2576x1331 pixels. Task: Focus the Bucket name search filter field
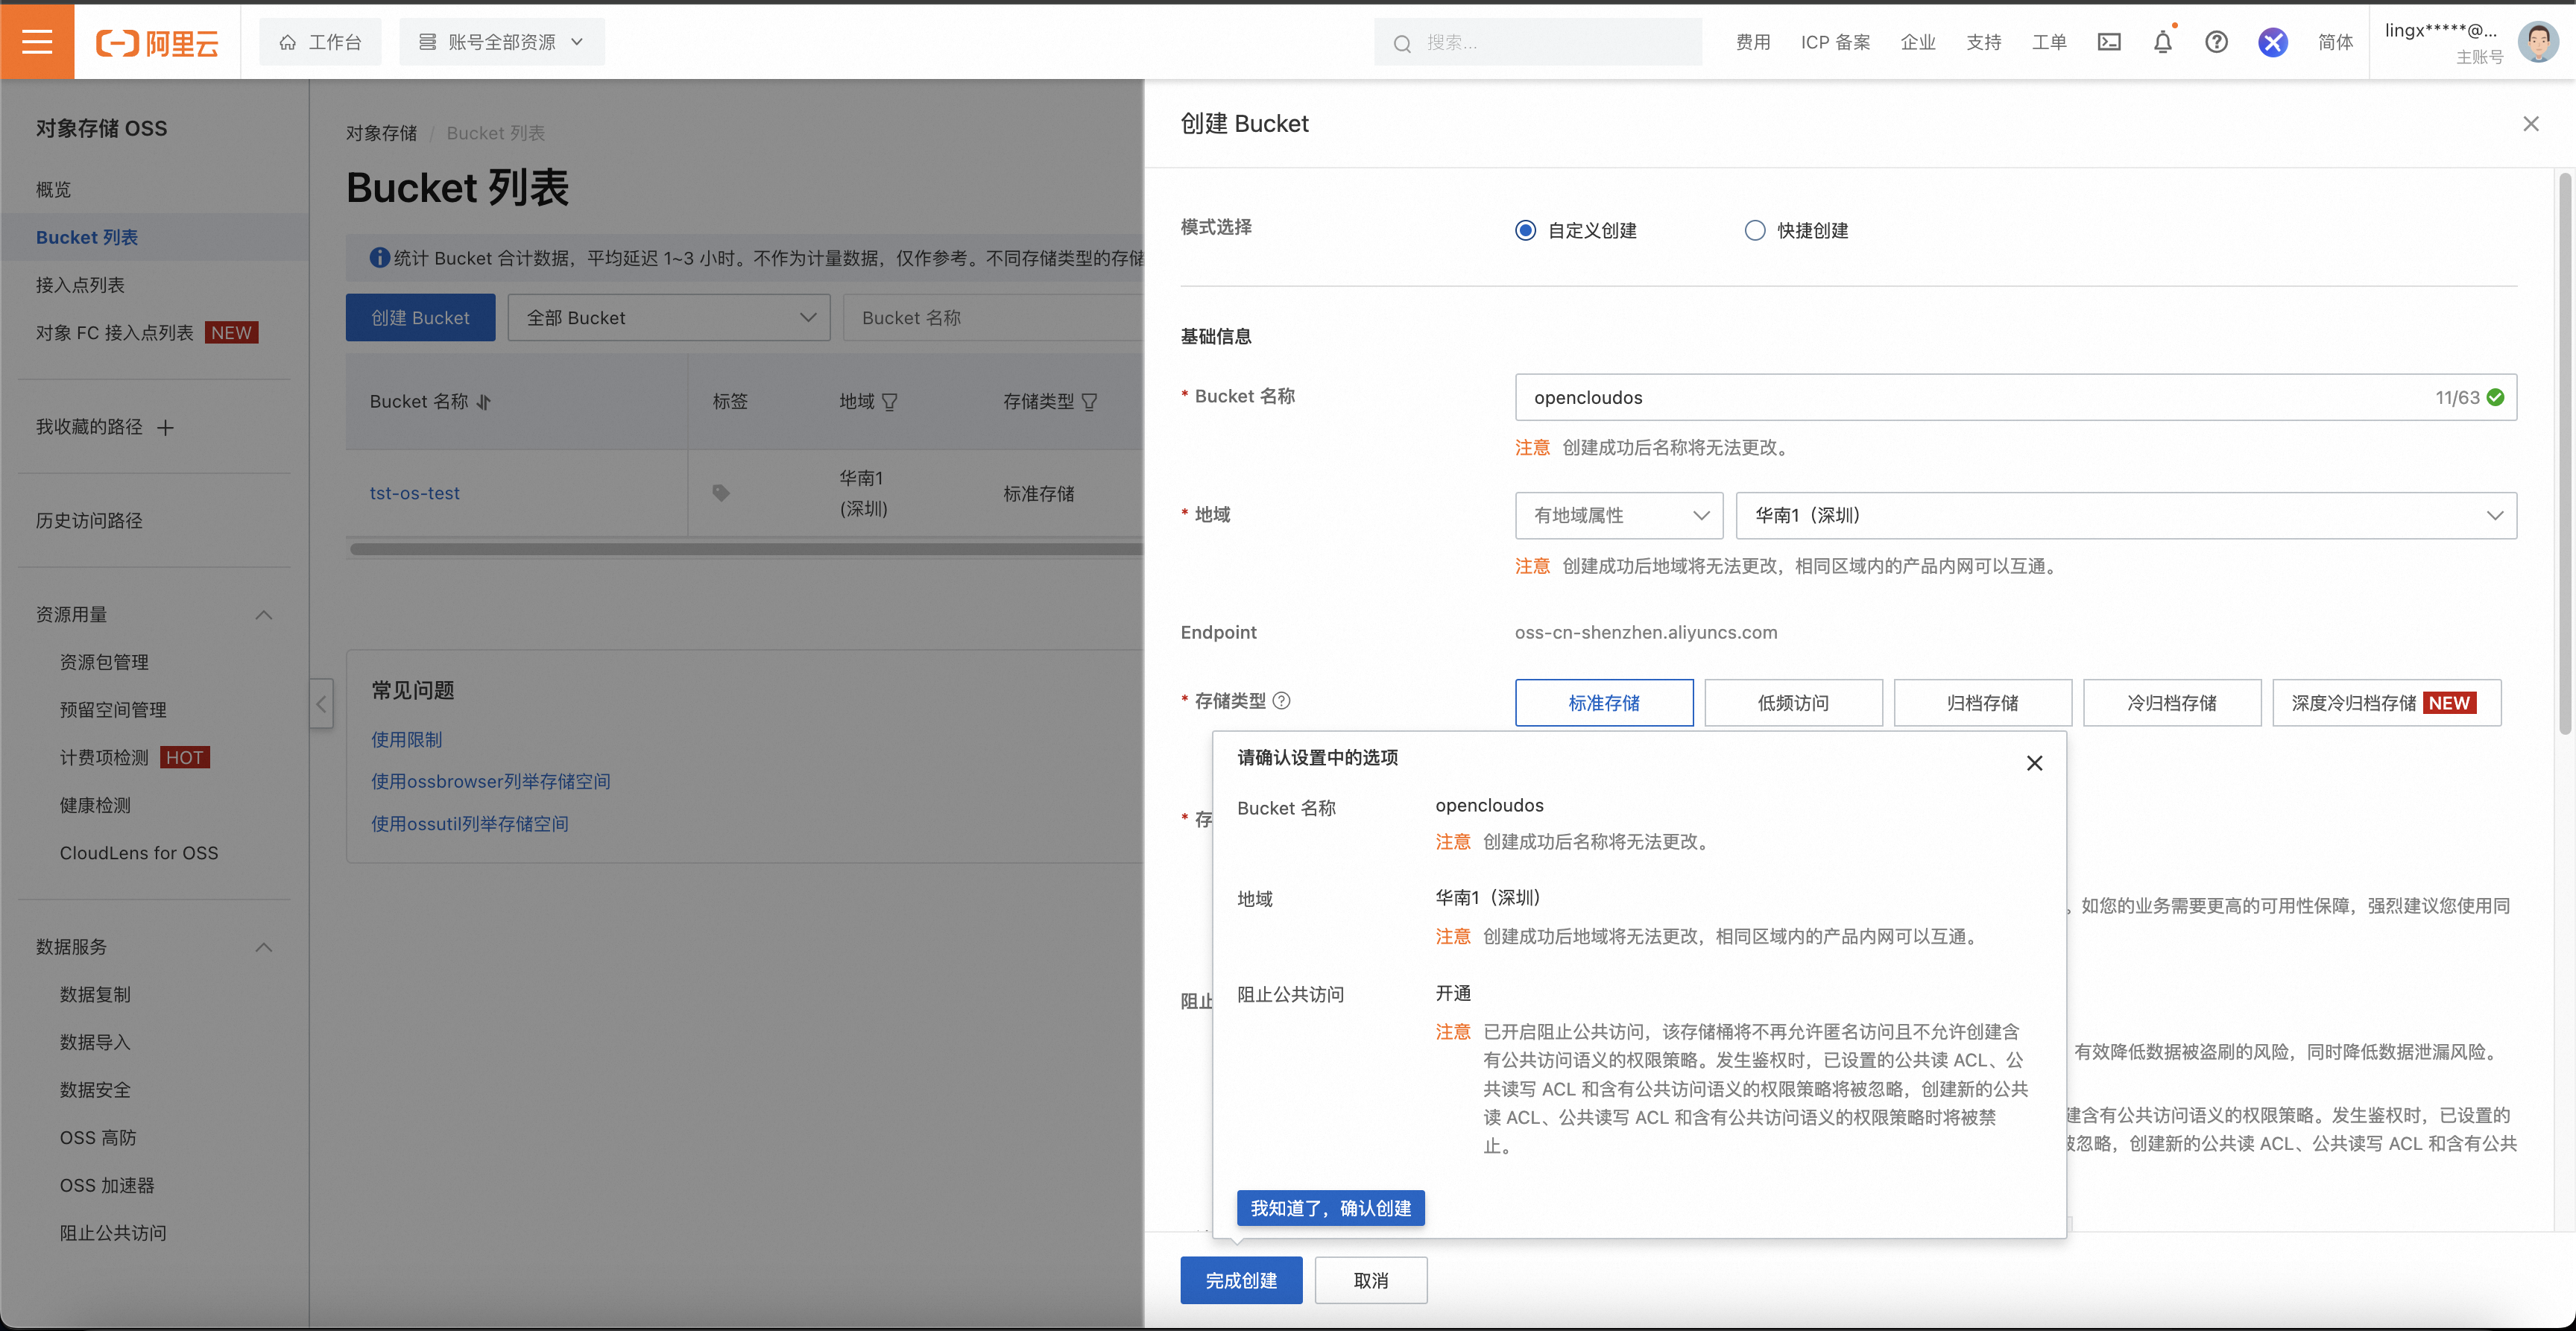pos(993,318)
